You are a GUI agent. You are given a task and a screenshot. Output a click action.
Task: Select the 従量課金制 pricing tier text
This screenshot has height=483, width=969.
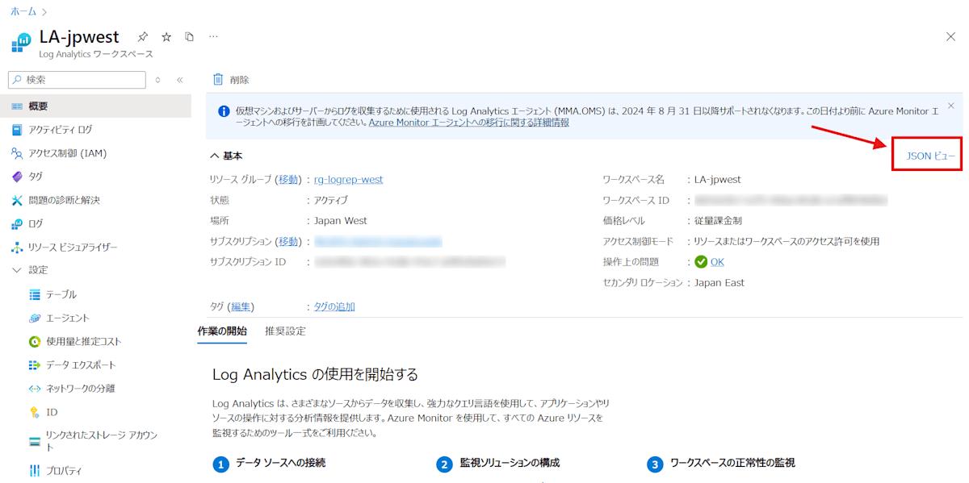(718, 220)
